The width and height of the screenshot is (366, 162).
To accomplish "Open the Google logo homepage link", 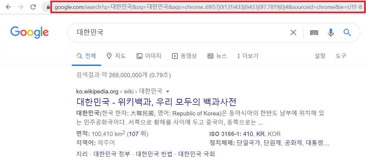I will click(30, 32).
